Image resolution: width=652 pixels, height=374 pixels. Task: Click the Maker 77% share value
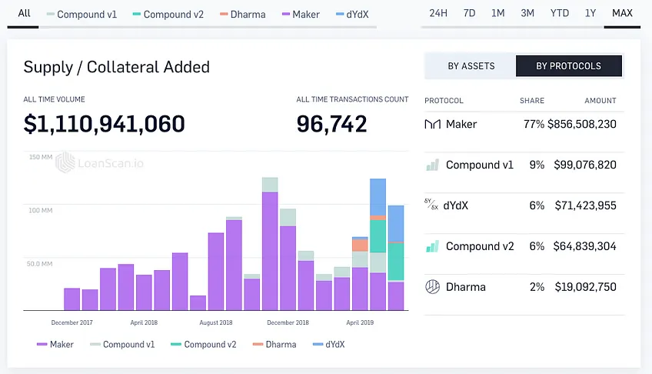tap(534, 124)
